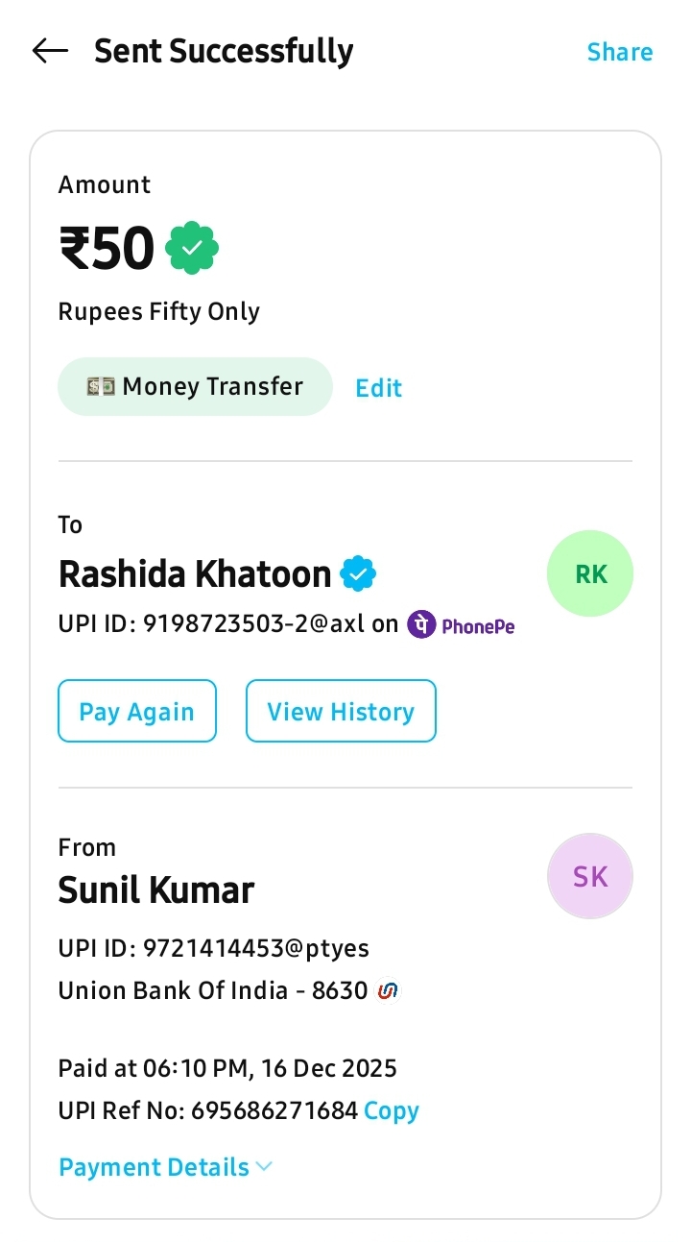Edit the Money Transfer category
691x1242 pixels.
378,388
